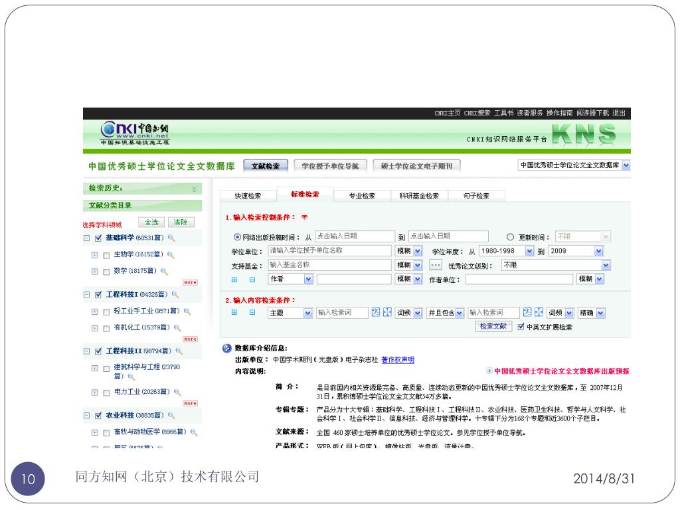Image resolution: width=680 pixels, height=510 pixels.
Task: Click magnifier icon next to 工程科技II
Action: click(179, 351)
